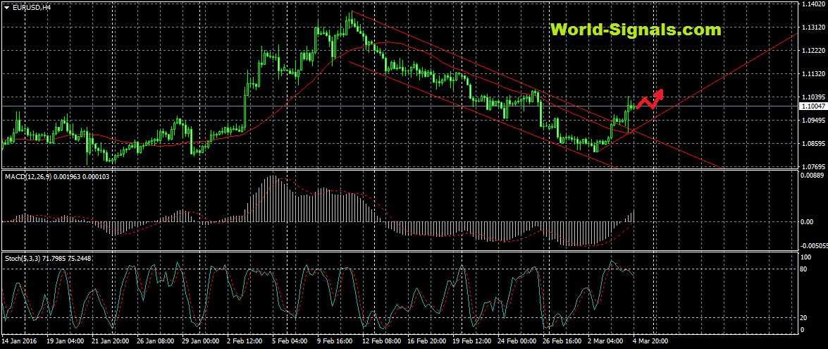The width and height of the screenshot is (828, 349).
Task: Click the 24 Feb 00:00 time axis label
Action: click(516, 341)
